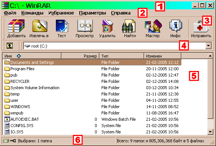216x146 pixels.
Task: Open the Файл menu
Action: point(10,13)
